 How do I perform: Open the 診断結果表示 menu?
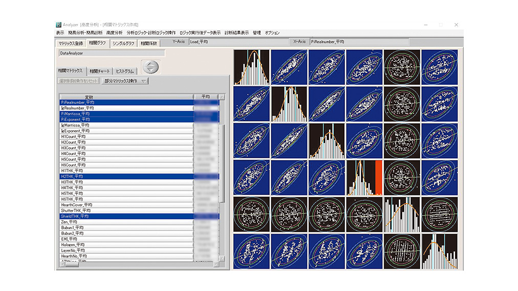(236, 33)
